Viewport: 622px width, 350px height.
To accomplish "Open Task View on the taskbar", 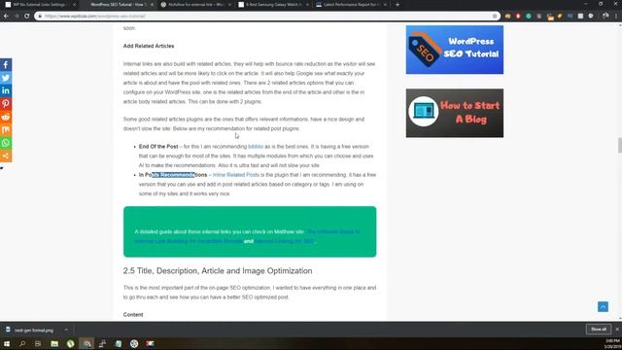I will coord(38,343).
